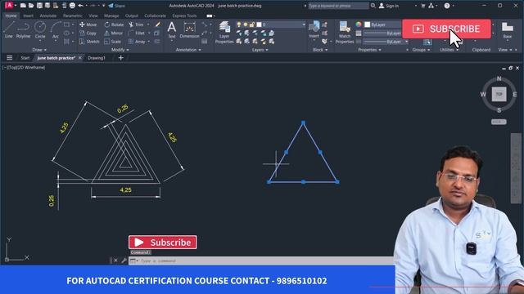
Task: Open the AutoCAD application menu
Action: (9, 6)
